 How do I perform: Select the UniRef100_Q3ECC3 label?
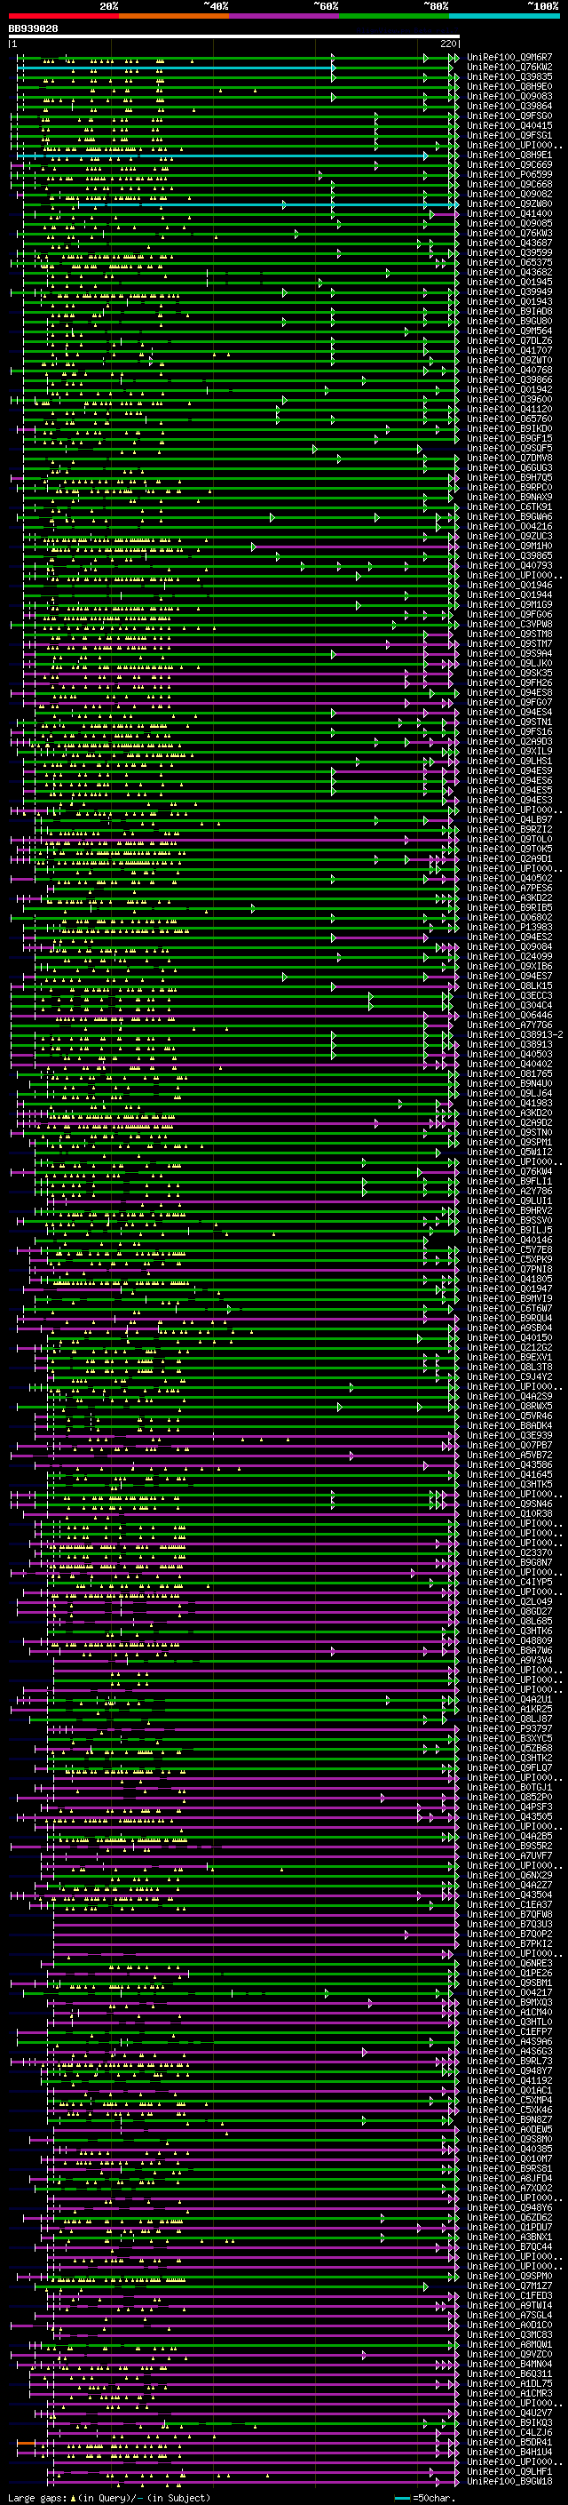(509, 996)
